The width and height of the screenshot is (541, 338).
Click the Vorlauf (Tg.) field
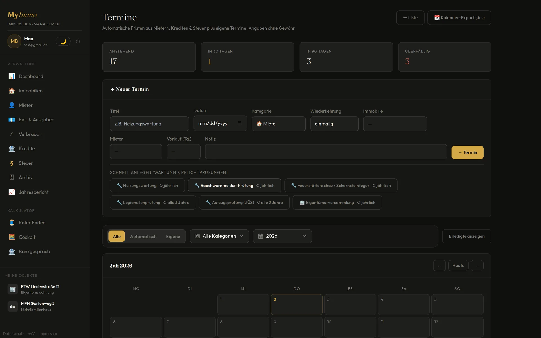click(184, 152)
